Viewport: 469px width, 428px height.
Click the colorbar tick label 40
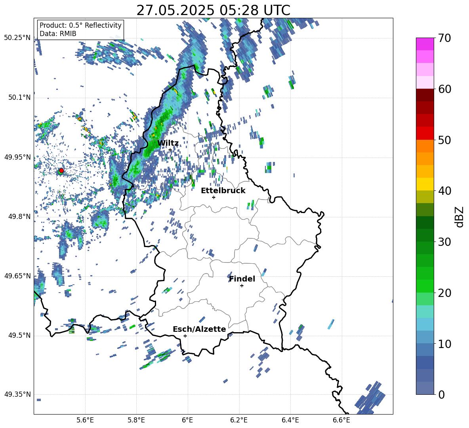click(444, 191)
